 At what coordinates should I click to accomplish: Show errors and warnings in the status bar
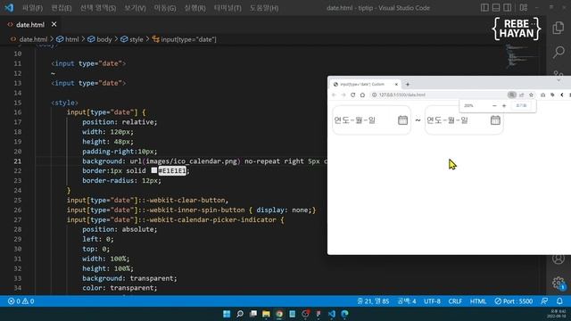(x=21, y=301)
